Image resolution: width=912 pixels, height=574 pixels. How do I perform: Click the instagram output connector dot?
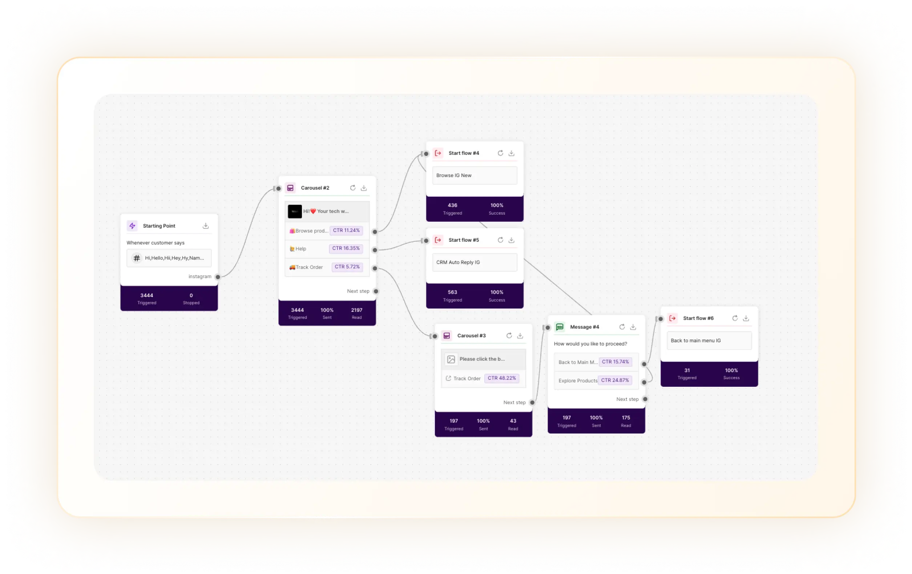(218, 277)
